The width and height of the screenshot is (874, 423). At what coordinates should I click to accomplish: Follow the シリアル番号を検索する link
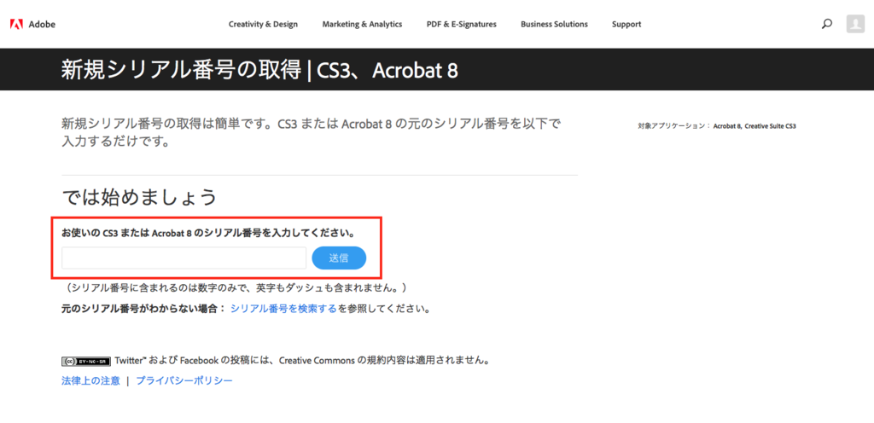(x=283, y=309)
